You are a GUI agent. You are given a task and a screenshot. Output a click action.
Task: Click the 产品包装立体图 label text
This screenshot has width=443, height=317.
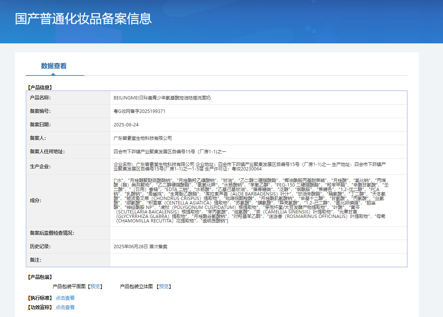point(136,286)
